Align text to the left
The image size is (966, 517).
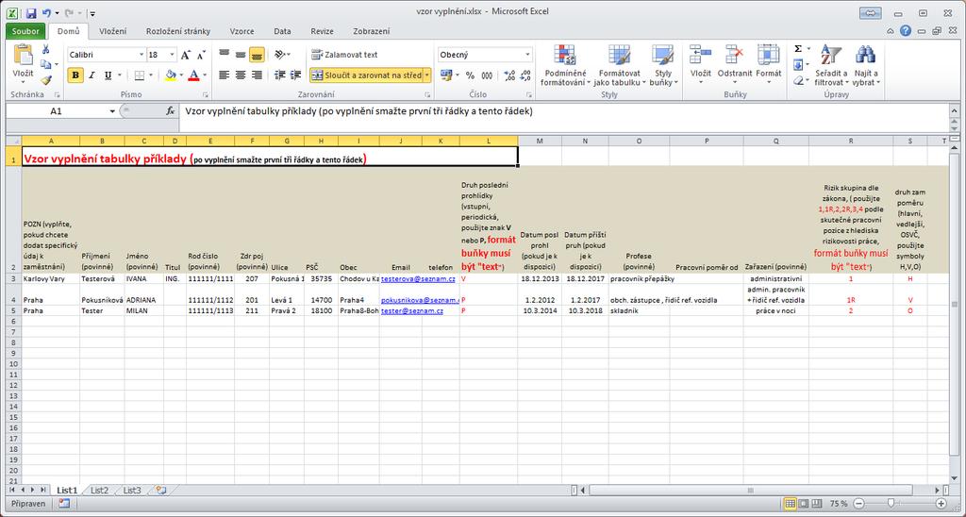click(x=224, y=75)
